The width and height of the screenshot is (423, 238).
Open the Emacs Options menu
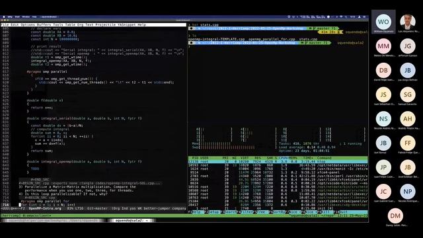(x=28, y=24)
